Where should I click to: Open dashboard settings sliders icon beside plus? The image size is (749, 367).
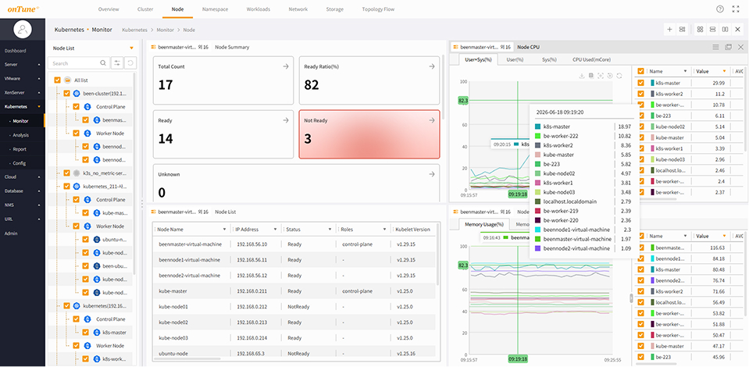[683, 30]
